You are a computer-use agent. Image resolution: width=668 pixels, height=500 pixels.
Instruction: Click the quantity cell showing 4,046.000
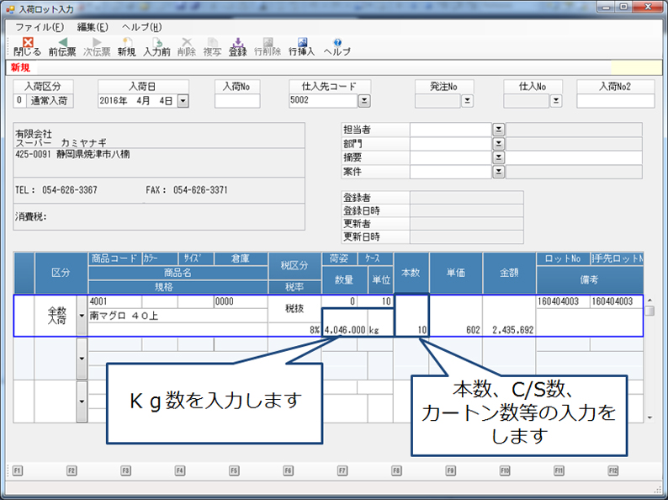pyautogui.click(x=344, y=330)
